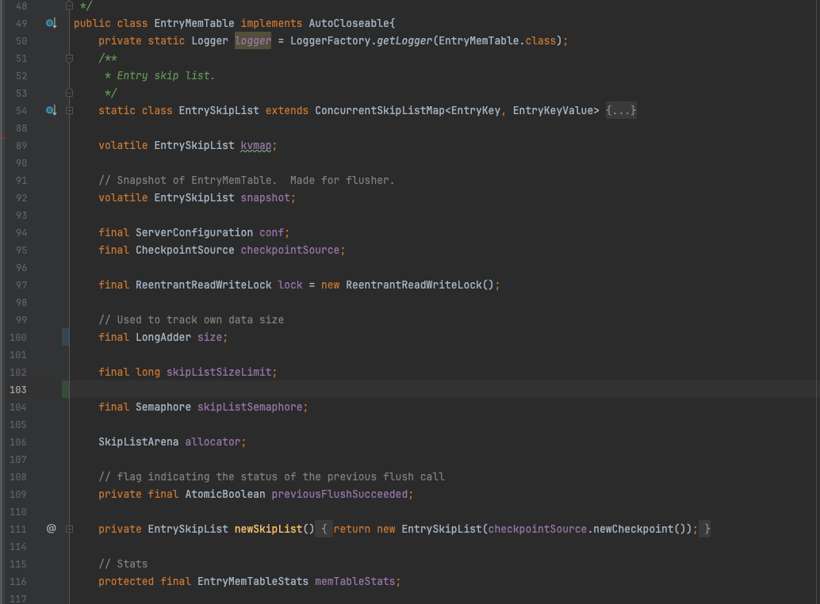Click the 'Entry skip list.' Javadoc text
The height and width of the screenshot is (604, 820).
click(165, 76)
